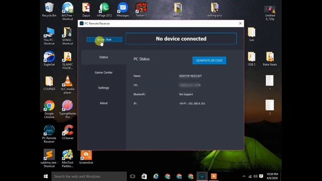Open the Screenshot desktop icon

click(86, 156)
